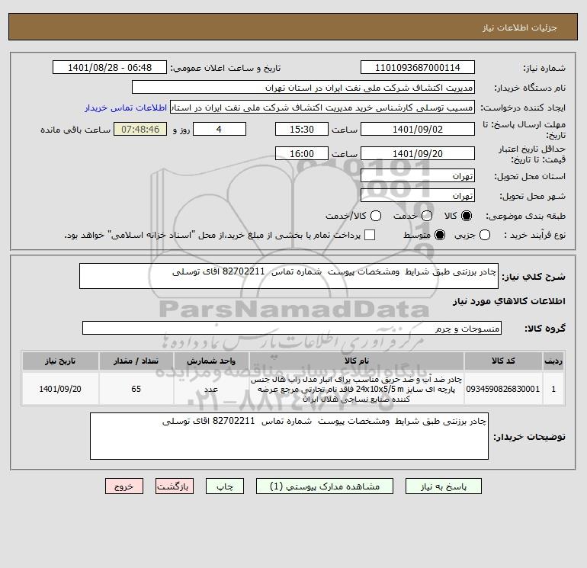
Task: Click the شرح کلی نیاز text area
Action: [289, 276]
